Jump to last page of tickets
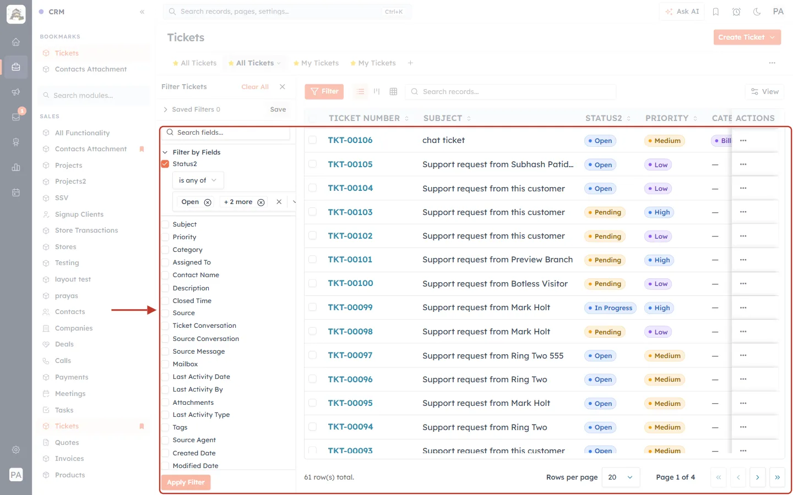This screenshot has height=495, width=793. (777, 477)
